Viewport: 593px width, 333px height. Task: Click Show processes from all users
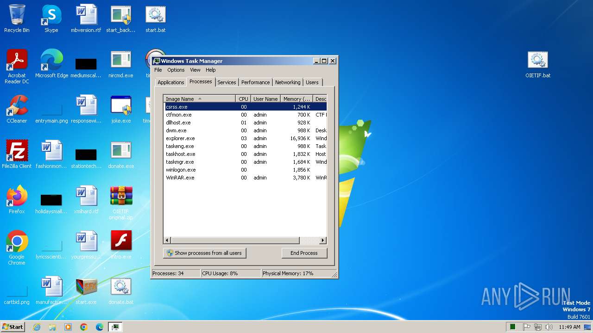pos(204,253)
